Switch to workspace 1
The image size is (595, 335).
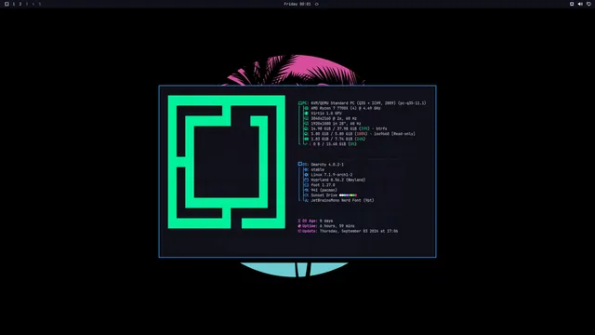pos(14,4)
